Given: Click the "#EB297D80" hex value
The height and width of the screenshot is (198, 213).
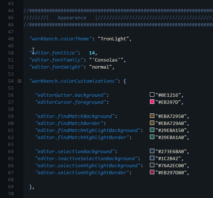Looking at the screenshot, I should (x=171, y=173).
